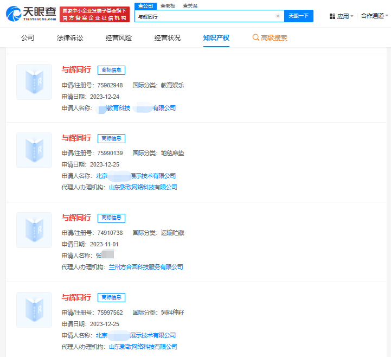Click registration number 74910738
This screenshot has width=391, height=357.
[x=110, y=233]
